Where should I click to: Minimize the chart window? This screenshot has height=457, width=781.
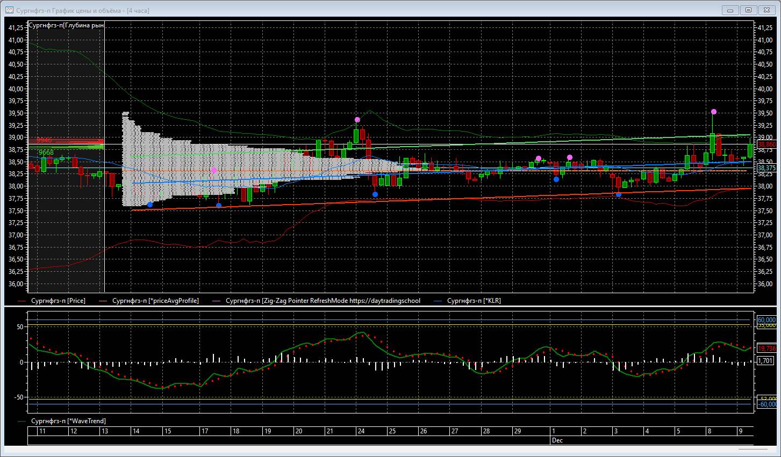click(729, 10)
